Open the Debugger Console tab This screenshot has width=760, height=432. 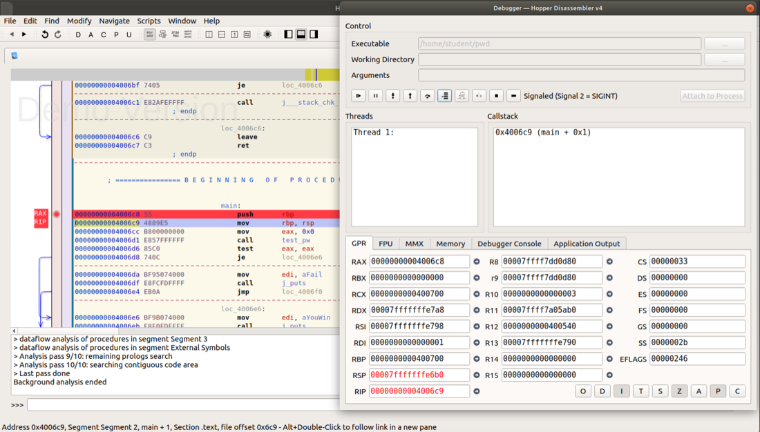click(x=509, y=244)
